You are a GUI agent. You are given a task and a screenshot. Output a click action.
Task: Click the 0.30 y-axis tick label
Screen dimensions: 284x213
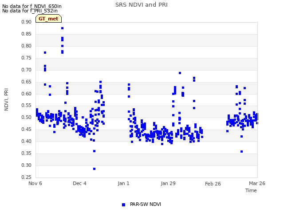pos(26,165)
